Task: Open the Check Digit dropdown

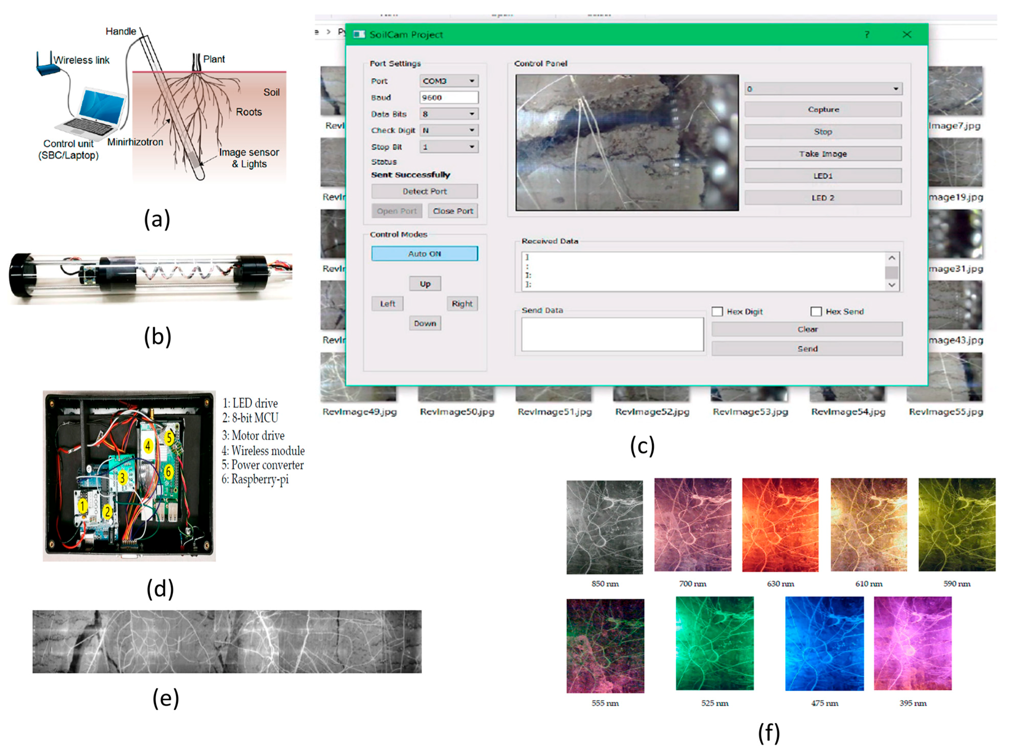Action: [x=449, y=130]
